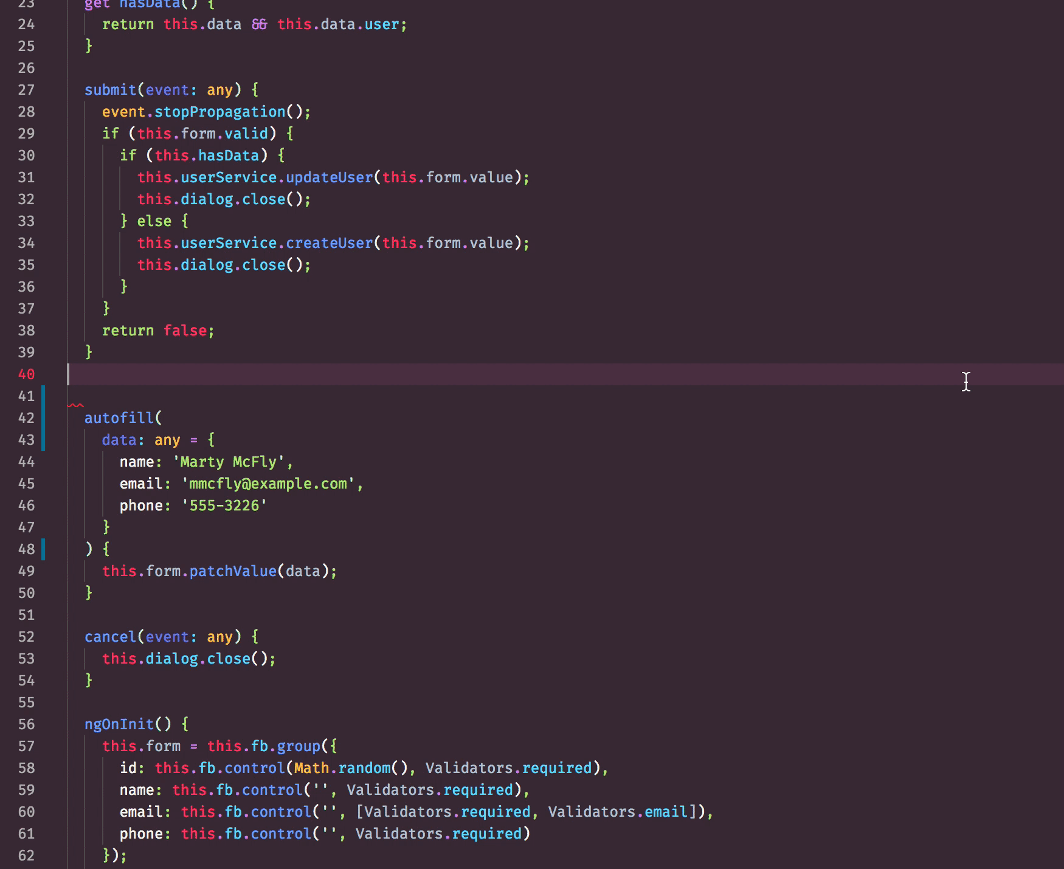Click the autofill method name

(x=119, y=418)
